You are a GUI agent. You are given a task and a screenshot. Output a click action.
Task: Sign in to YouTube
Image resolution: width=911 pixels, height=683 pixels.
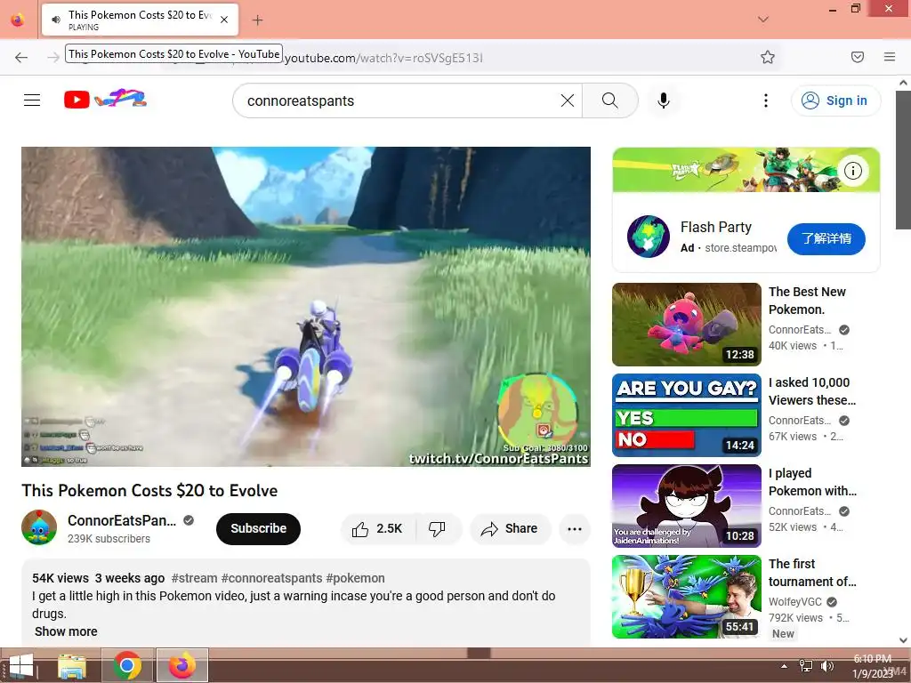coord(834,100)
